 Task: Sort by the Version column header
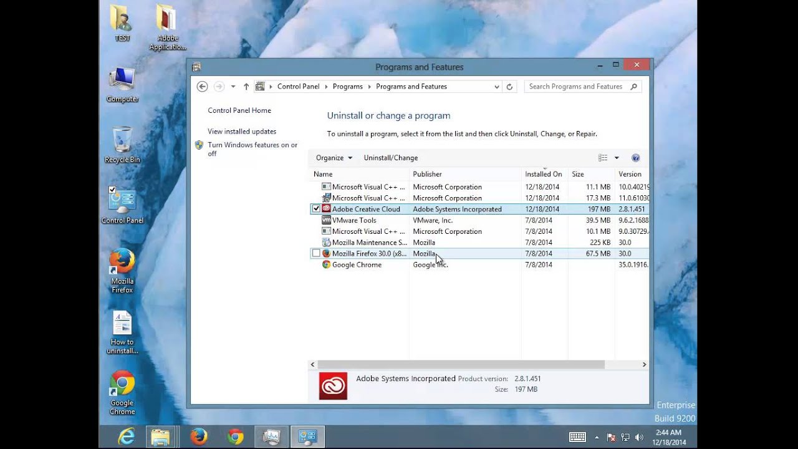(x=631, y=174)
